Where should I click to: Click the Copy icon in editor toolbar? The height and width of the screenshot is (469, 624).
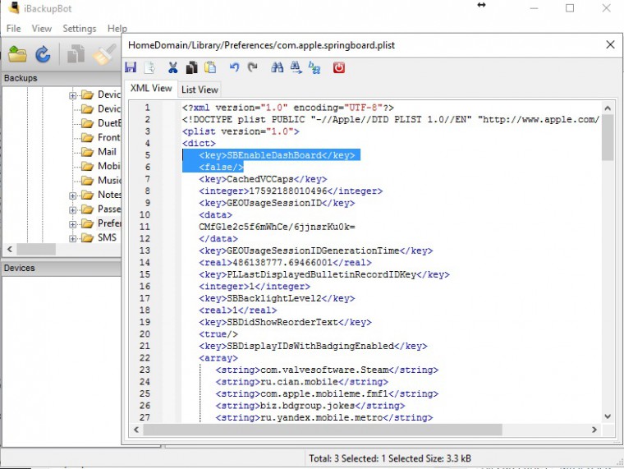191,68
